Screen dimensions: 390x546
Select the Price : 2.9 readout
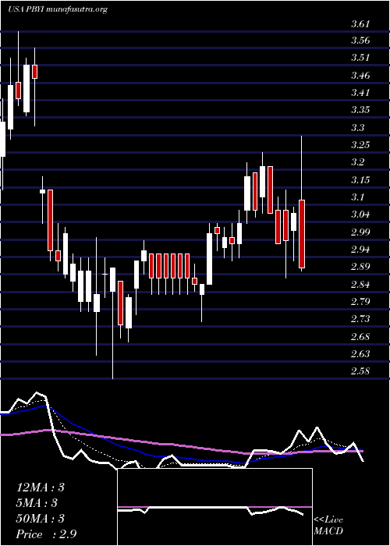[x=46, y=534]
